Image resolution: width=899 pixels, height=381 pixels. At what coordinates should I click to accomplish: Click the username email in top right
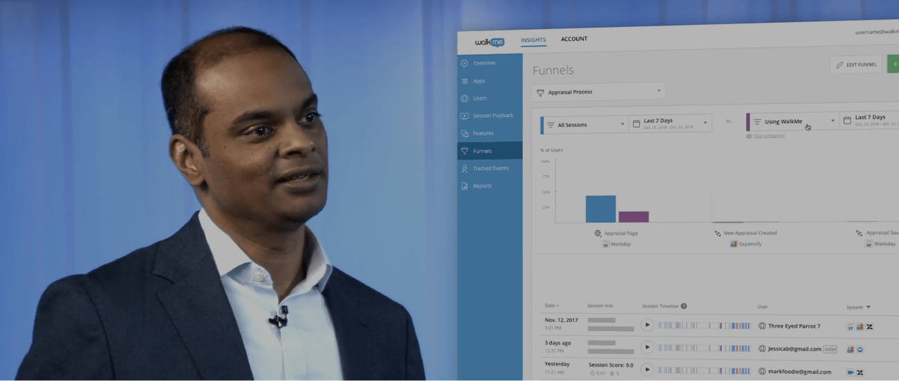877,31
